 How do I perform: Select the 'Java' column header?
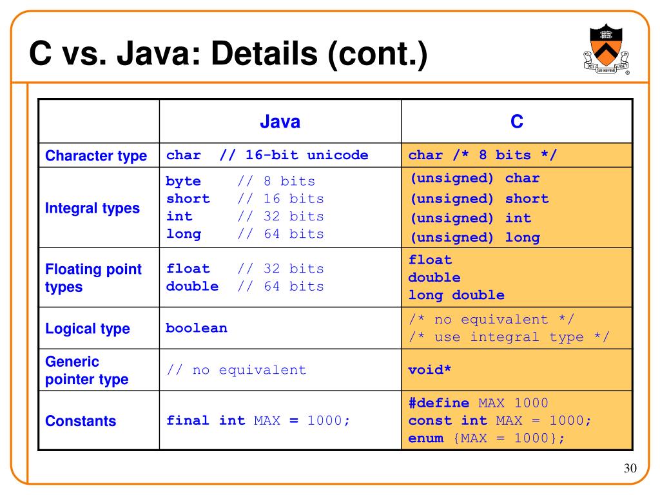click(280, 122)
